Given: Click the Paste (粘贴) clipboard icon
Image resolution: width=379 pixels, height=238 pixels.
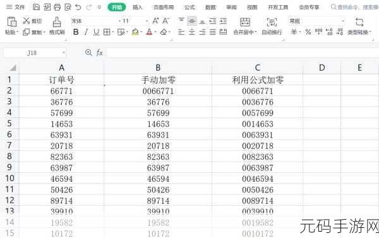Looking at the screenshot, I should tap(11, 21).
